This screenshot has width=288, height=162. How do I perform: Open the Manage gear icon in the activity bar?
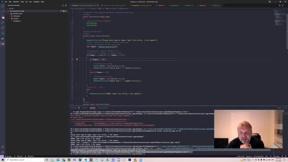tap(3, 152)
